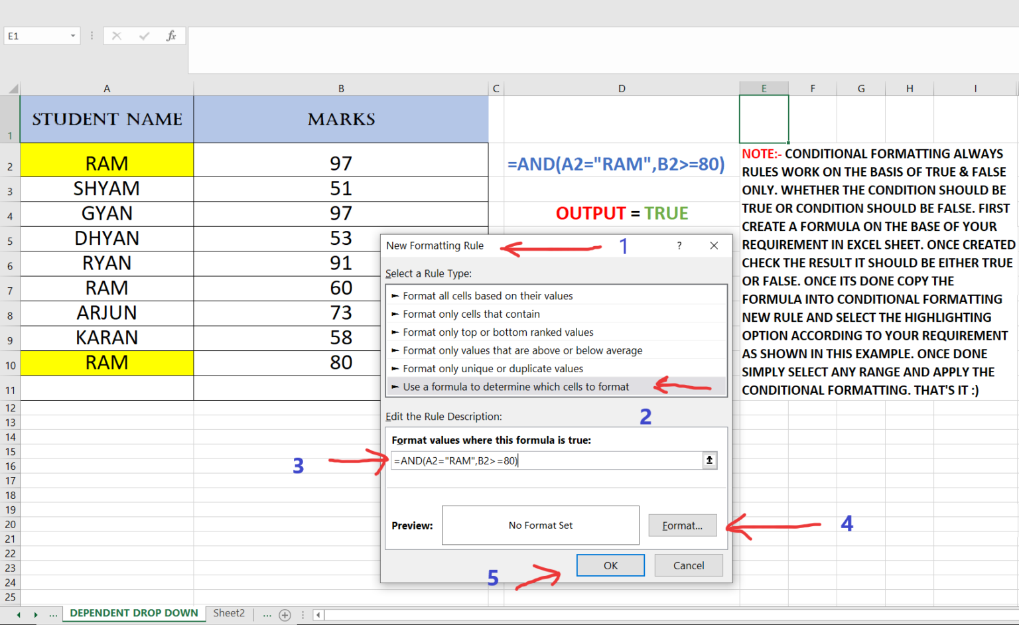Screen dimensions: 1019x625
Task: Switch to the DEPENDENT DROP DOWN sheet tab
Action: tap(134, 613)
